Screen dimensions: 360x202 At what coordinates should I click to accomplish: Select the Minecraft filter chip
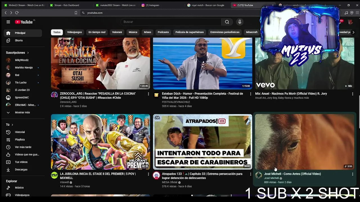[252, 32]
